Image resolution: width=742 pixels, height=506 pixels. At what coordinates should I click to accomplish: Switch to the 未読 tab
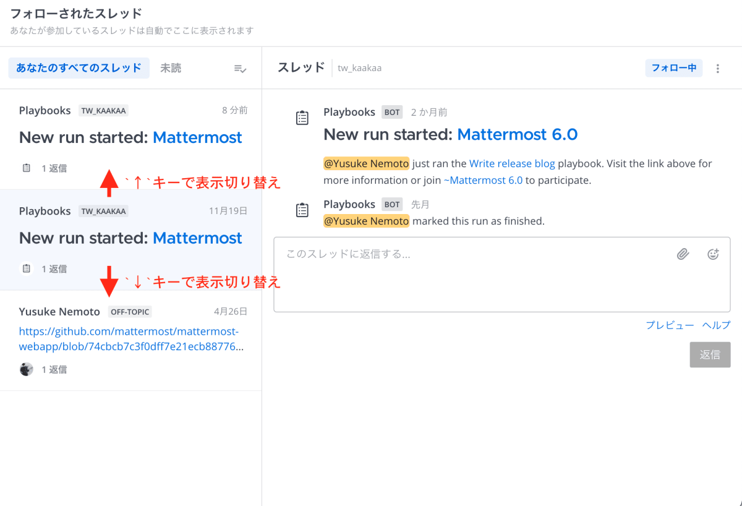point(171,68)
